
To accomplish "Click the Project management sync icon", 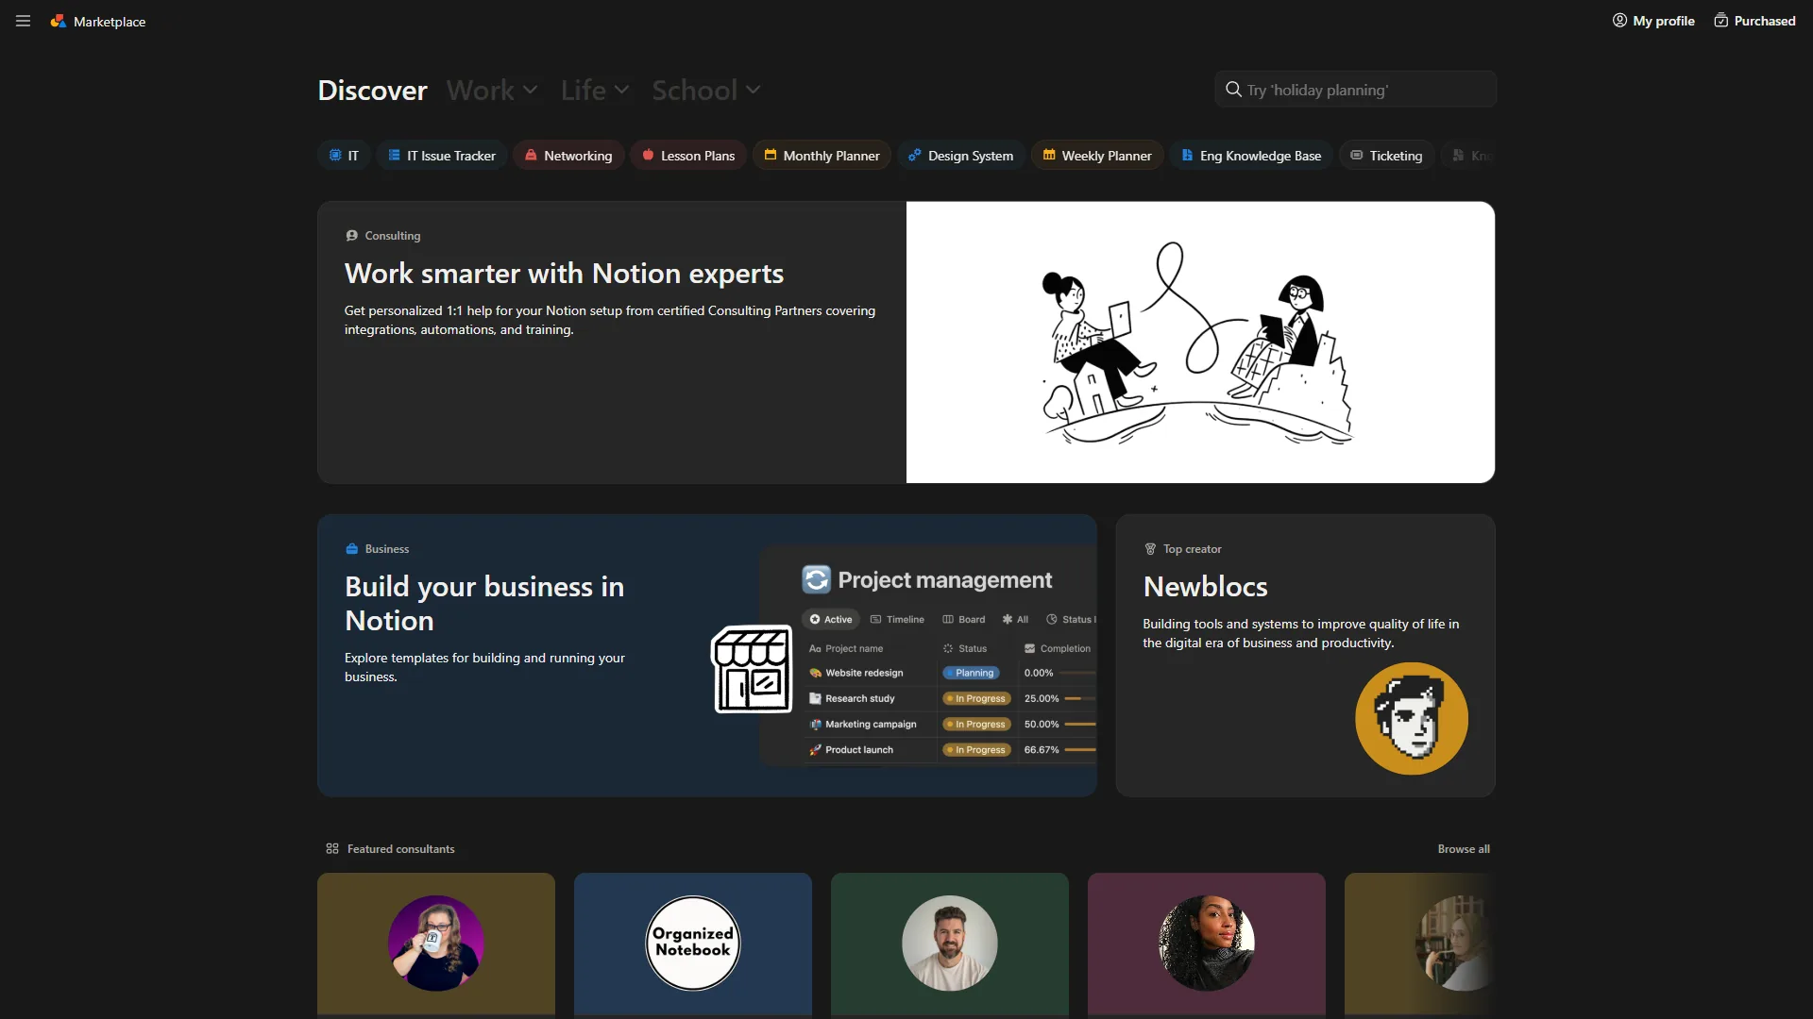I will 816,579.
